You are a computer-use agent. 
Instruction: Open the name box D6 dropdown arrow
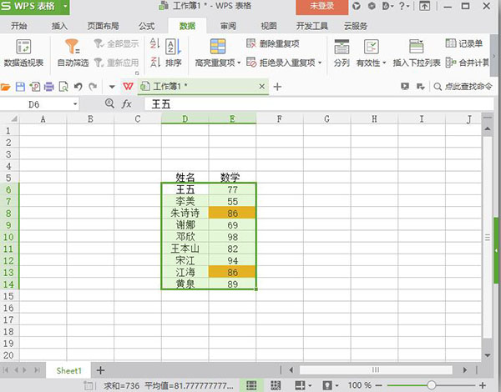coord(75,104)
